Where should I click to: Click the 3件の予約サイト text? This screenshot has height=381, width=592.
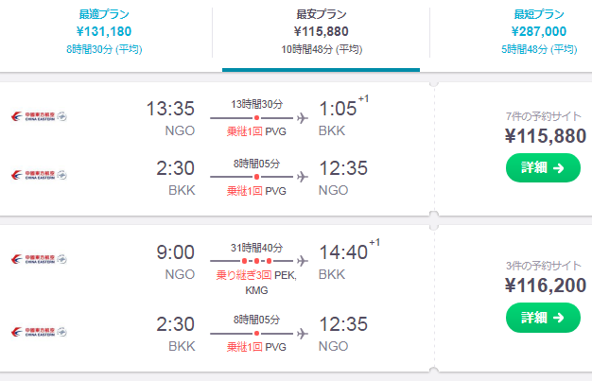tap(543, 266)
